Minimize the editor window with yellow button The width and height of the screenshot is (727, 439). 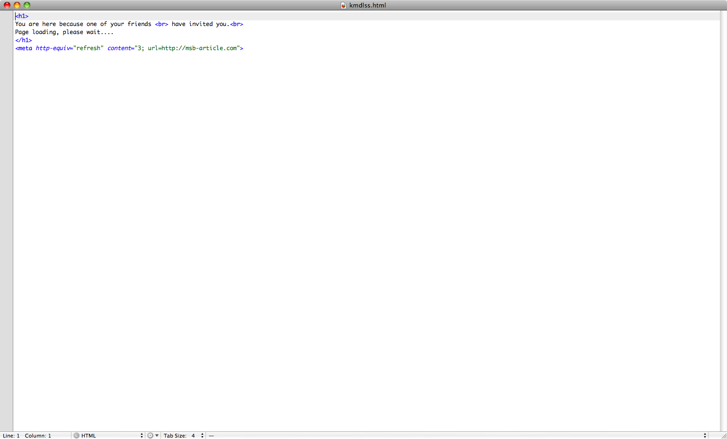pos(17,5)
